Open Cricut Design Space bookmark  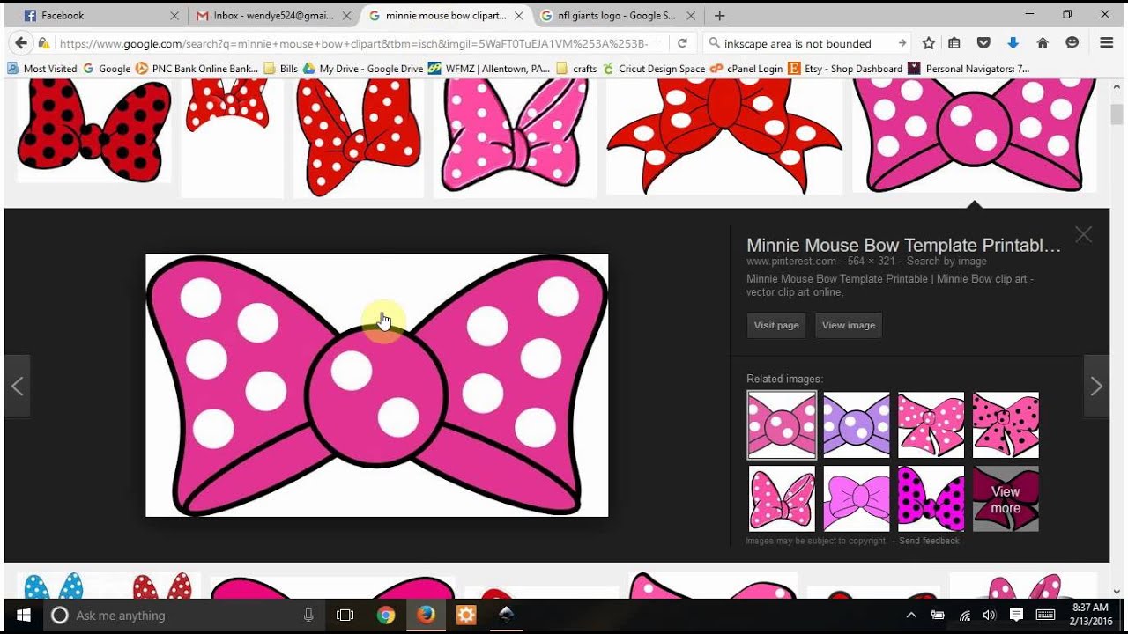point(654,69)
